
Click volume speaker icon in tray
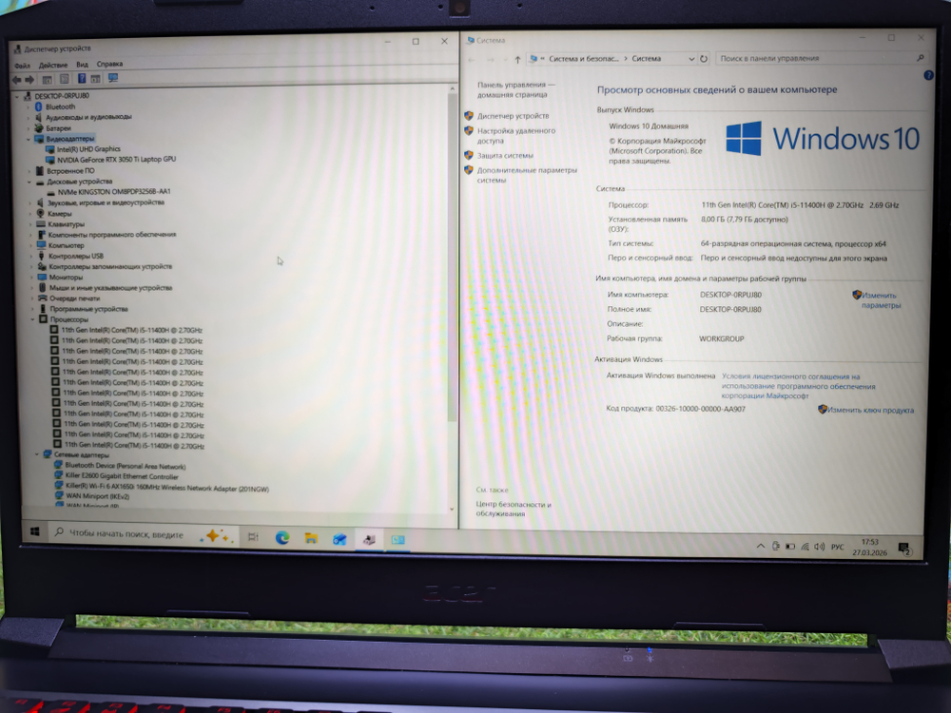(x=820, y=547)
